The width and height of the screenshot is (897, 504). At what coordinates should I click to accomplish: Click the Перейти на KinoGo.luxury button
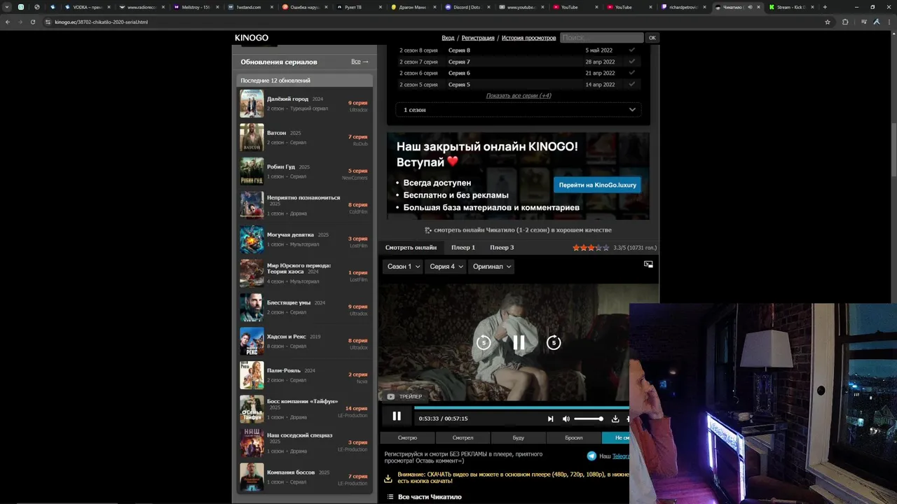click(598, 185)
